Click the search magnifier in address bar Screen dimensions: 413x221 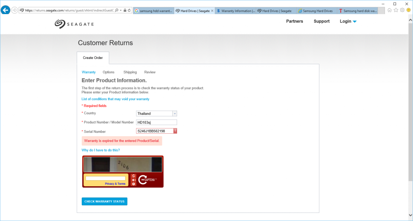point(117,10)
